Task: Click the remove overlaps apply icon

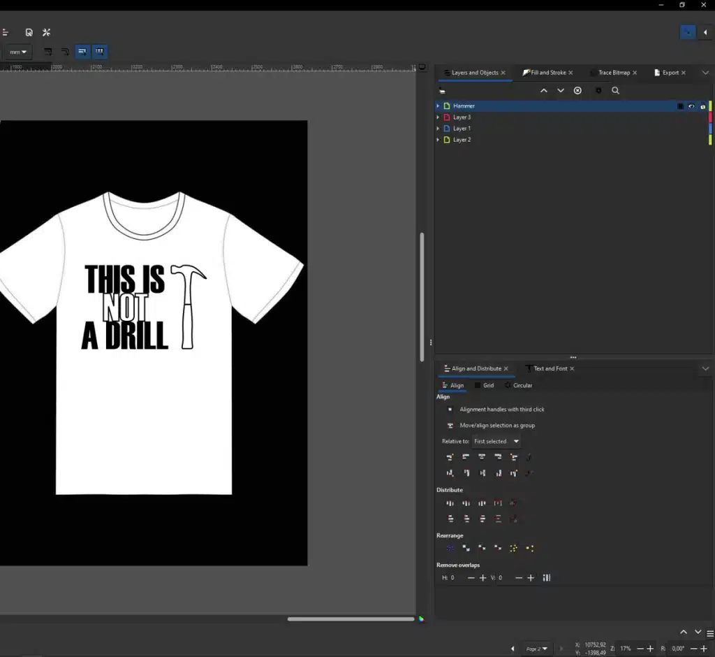Action: [x=547, y=578]
